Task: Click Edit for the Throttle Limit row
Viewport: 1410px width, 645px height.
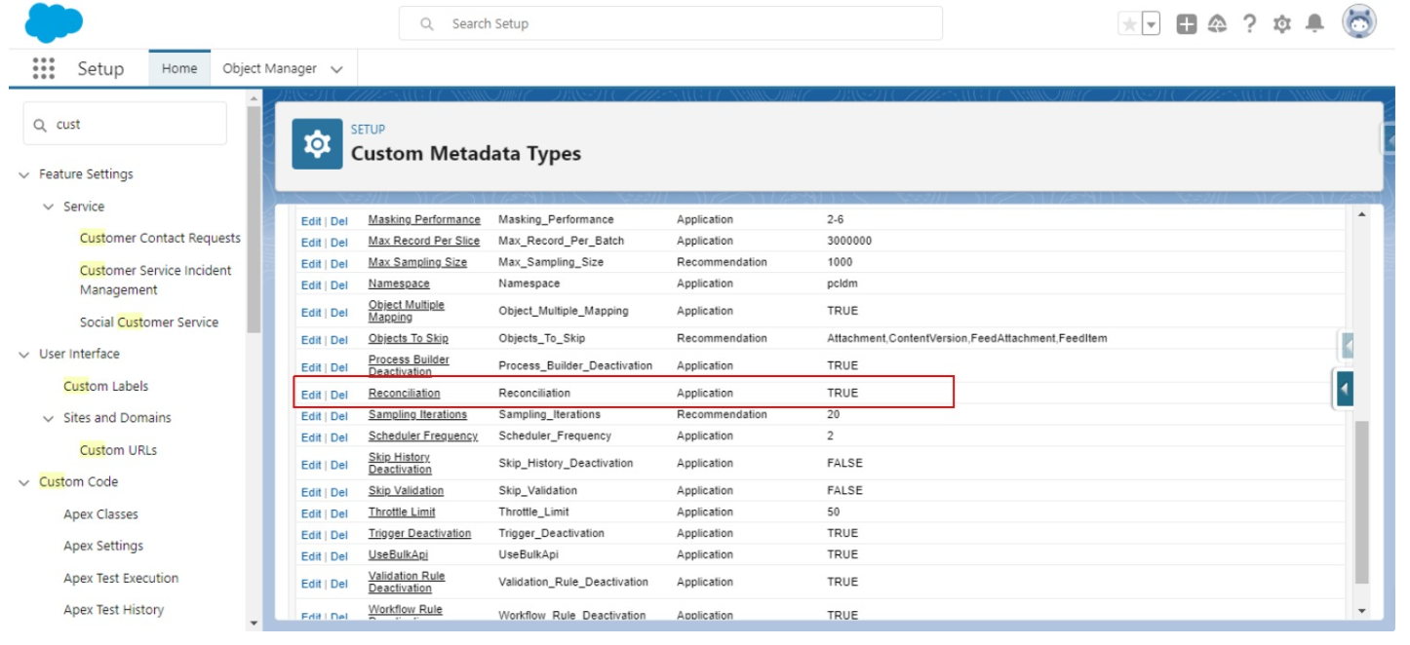Action: tap(310, 513)
